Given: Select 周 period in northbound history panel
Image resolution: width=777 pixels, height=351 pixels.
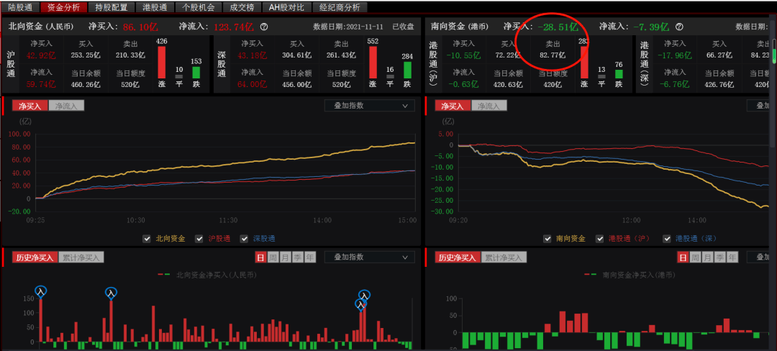Looking at the screenshot, I should click(x=273, y=257).
